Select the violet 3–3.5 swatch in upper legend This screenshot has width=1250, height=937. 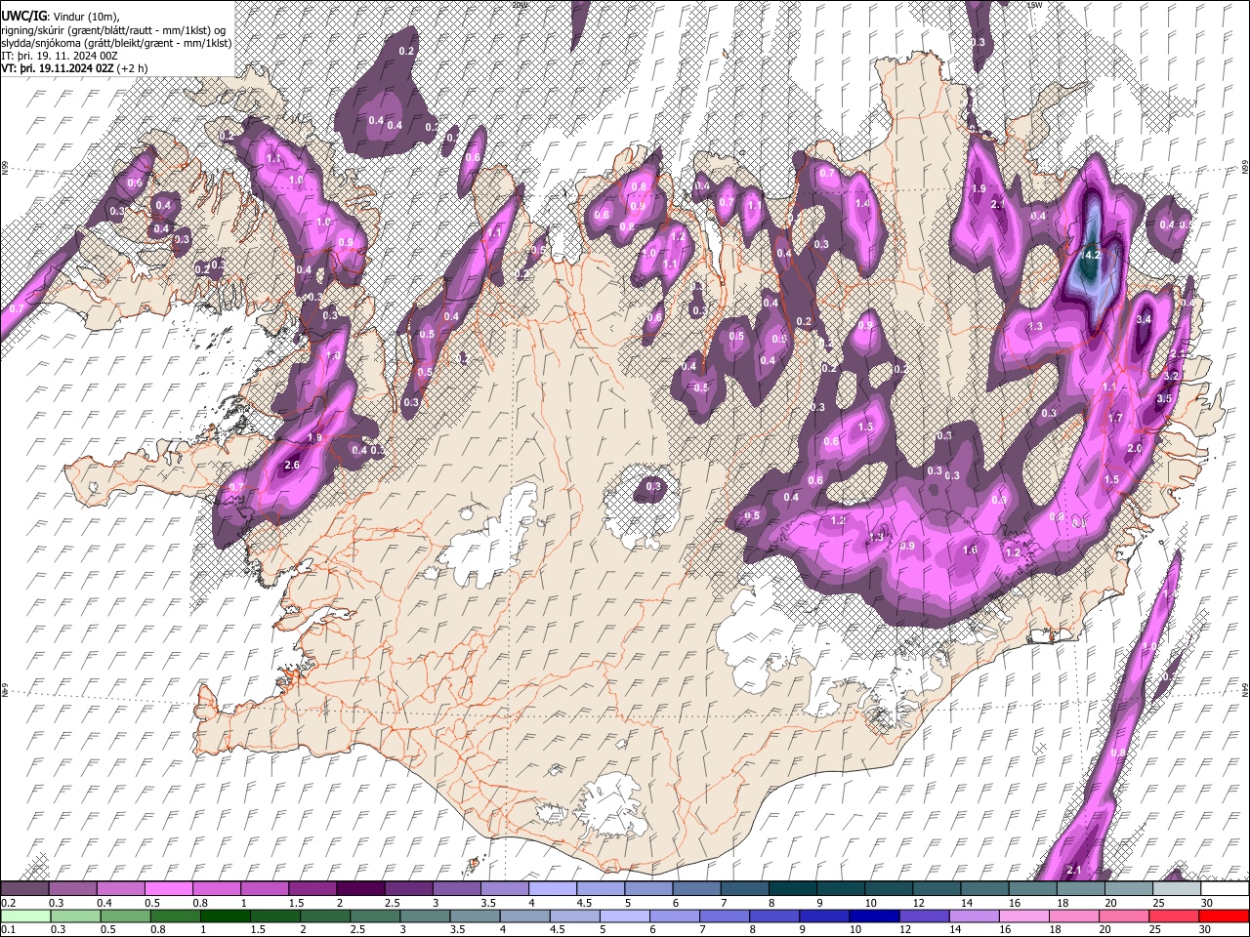point(455,888)
